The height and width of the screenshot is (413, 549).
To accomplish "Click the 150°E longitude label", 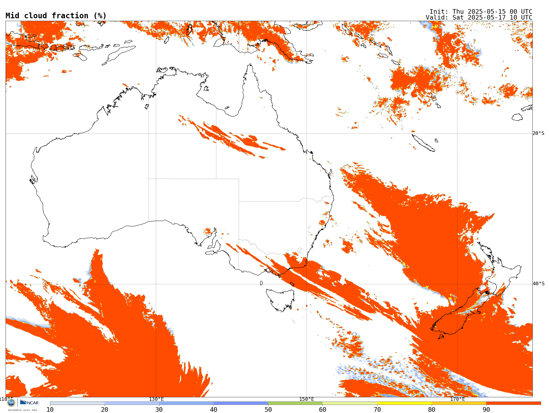I will (307, 399).
